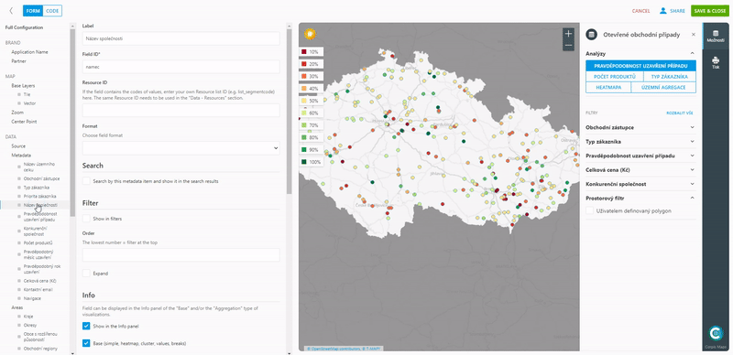733x355 pixels.
Task: Click the SHARE link
Action: click(x=677, y=11)
